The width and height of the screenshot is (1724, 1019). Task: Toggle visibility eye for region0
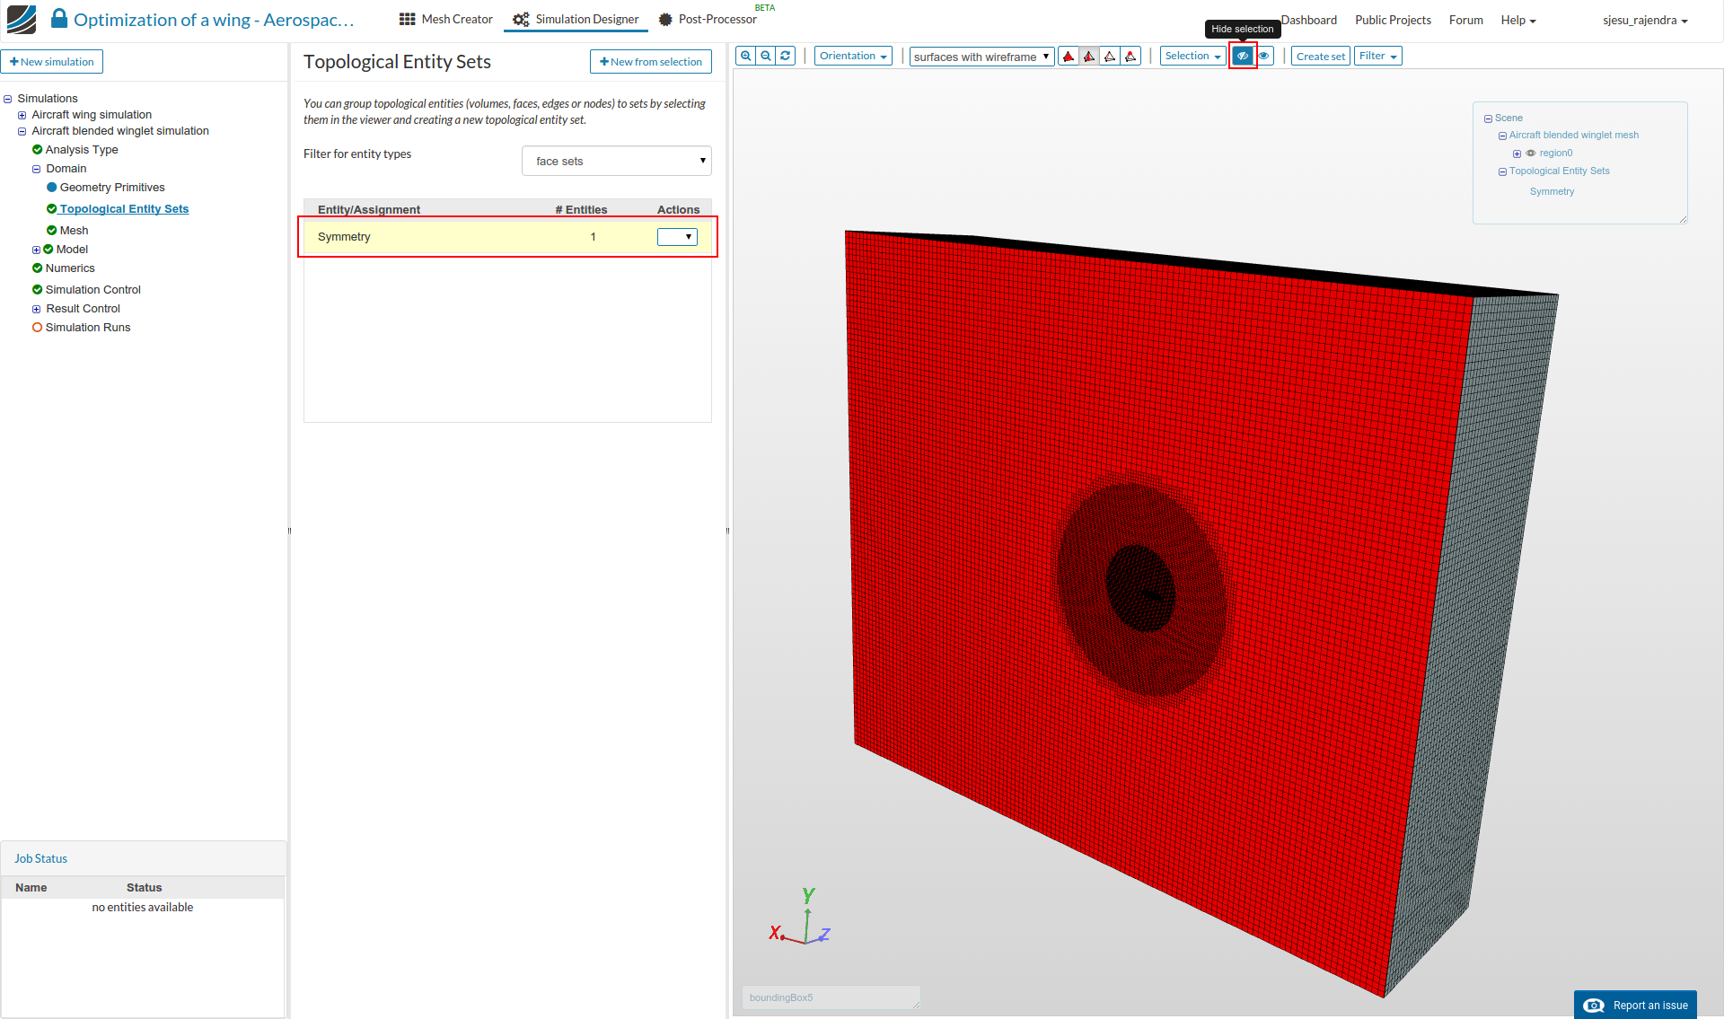click(1531, 153)
